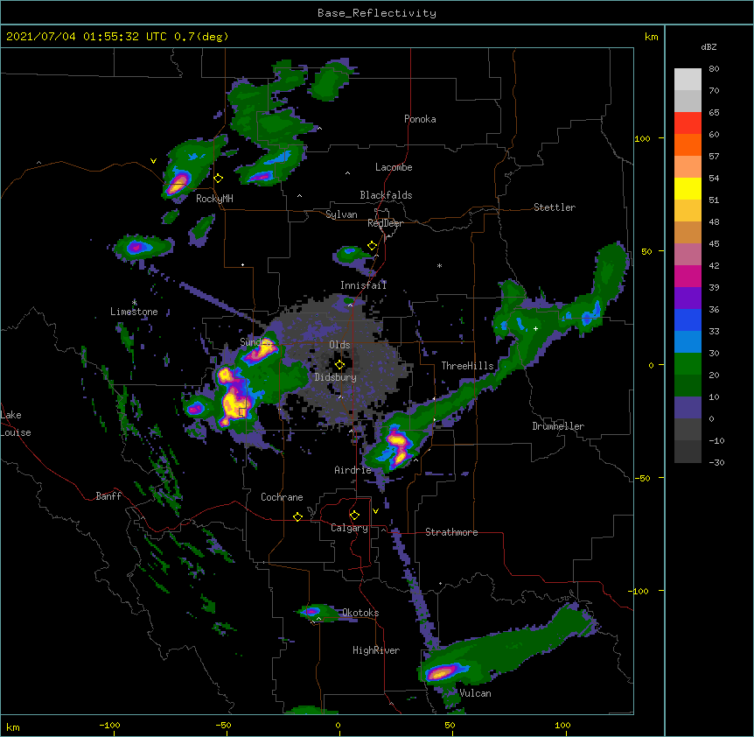This screenshot has height=737, width=754.
Task: Click the 80 value in the dBZ legend
Action: pyautogui.click(x=714, y=69)
